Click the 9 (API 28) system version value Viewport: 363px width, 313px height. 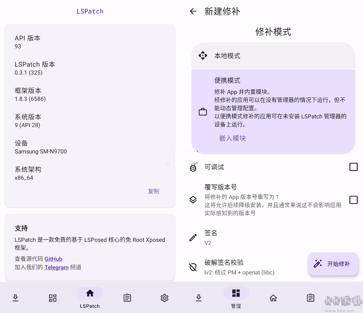click(27, 125)
